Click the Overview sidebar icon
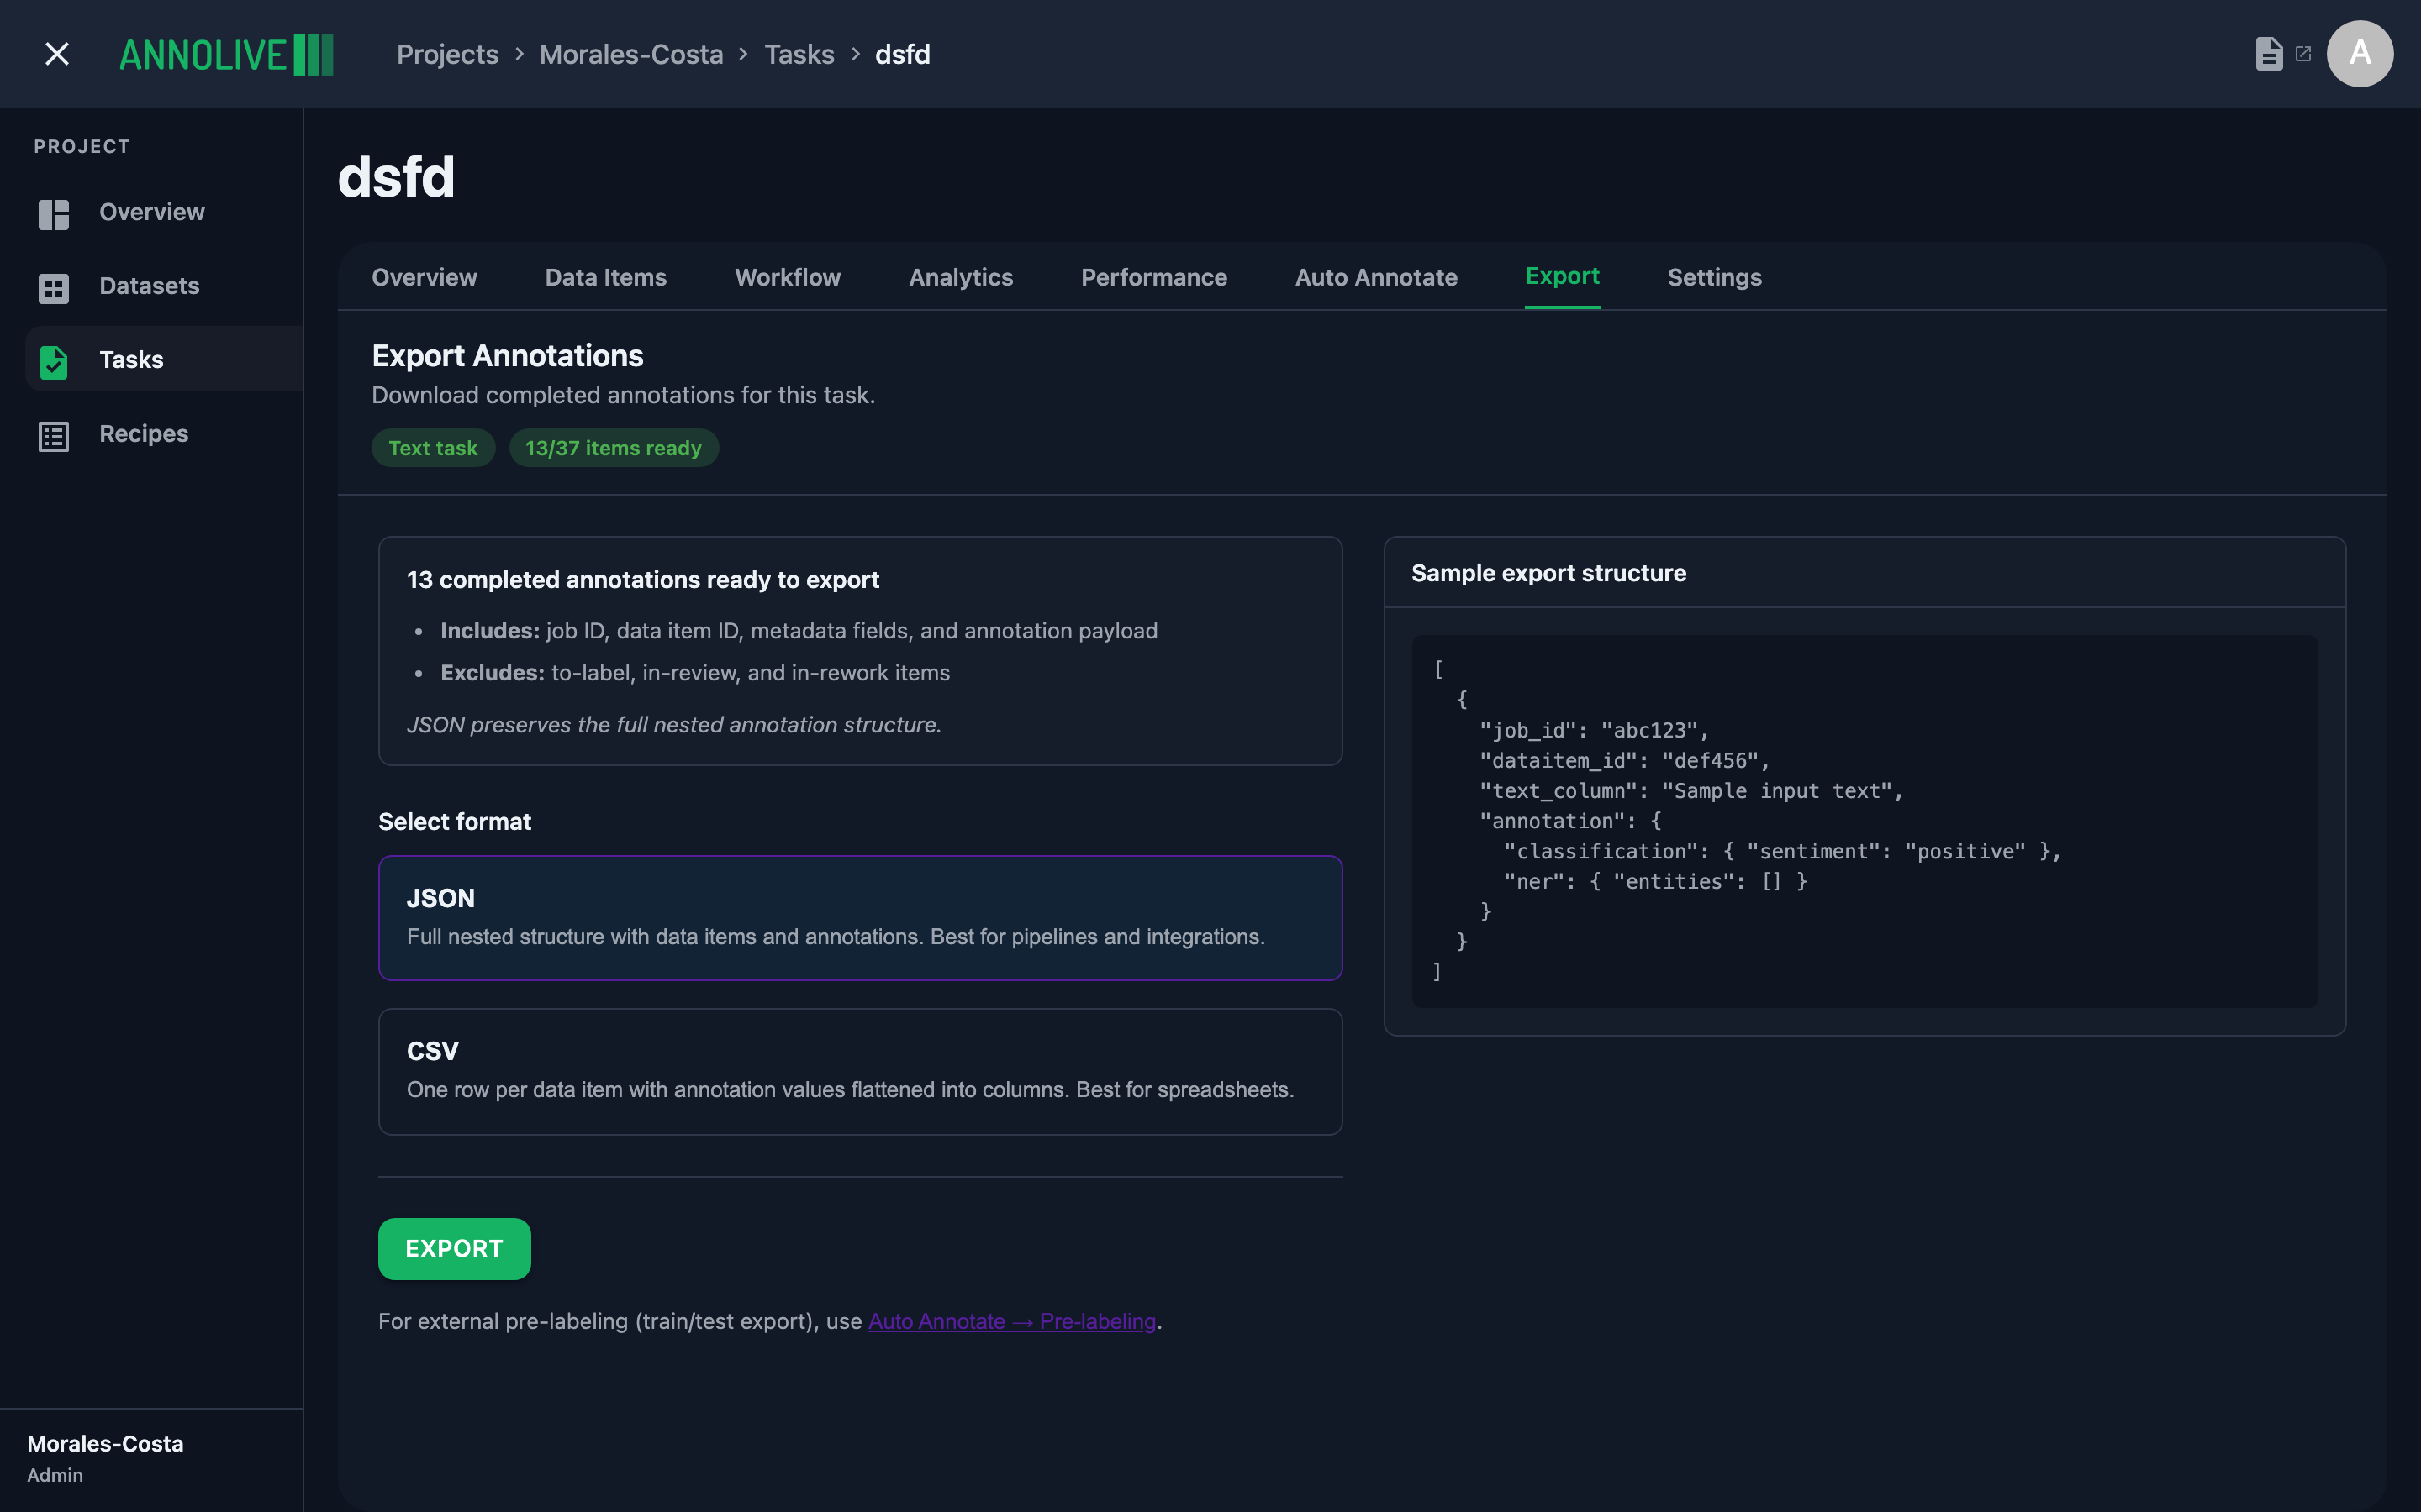 click(54, 213)
